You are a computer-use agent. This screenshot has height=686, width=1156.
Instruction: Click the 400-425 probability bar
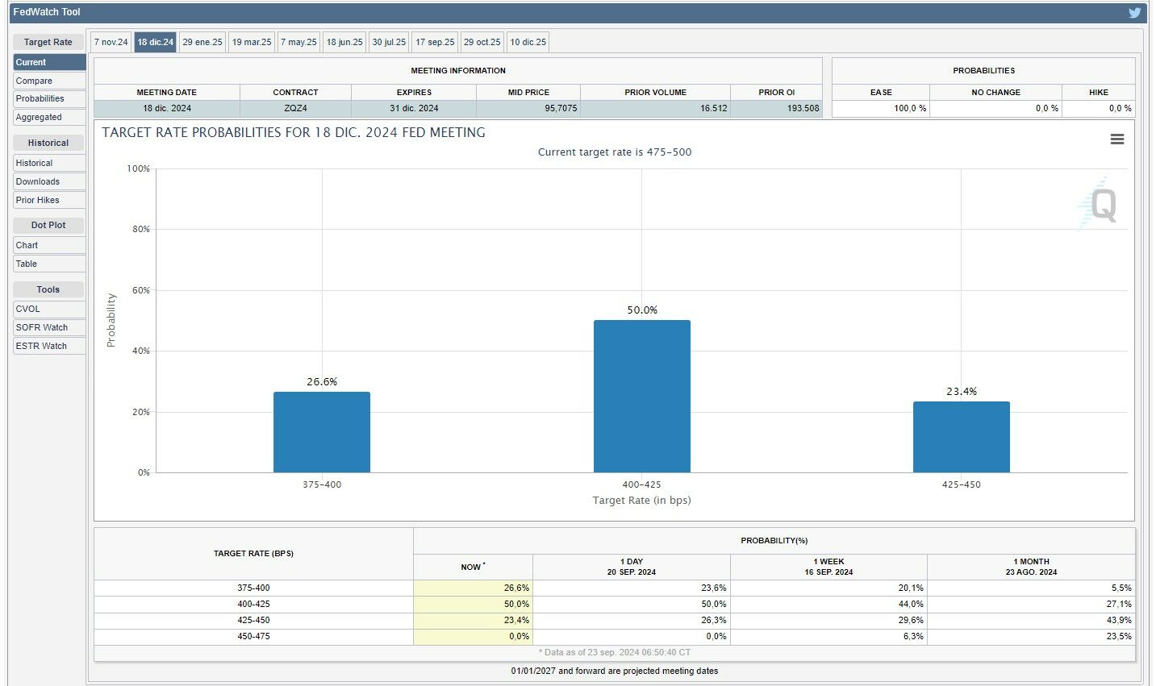pyautogui.click(x=641, y=396)
